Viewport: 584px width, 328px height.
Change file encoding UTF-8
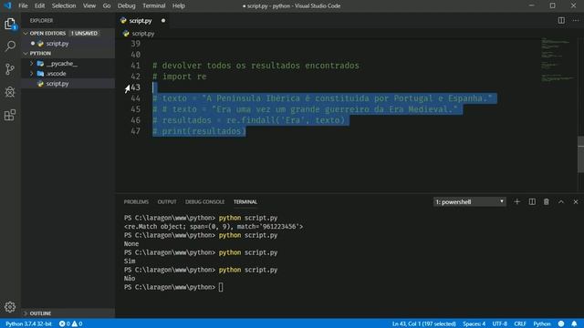pyautogui.click(x=499, y=323)
